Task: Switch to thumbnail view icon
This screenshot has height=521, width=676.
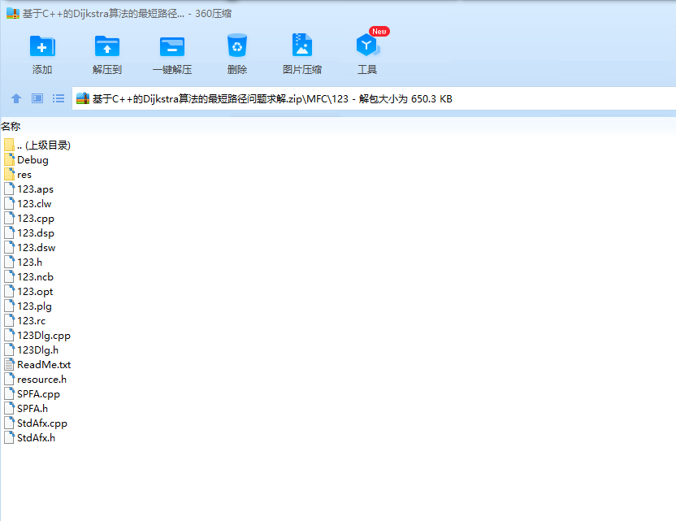Action: click(x=37, y=99)
